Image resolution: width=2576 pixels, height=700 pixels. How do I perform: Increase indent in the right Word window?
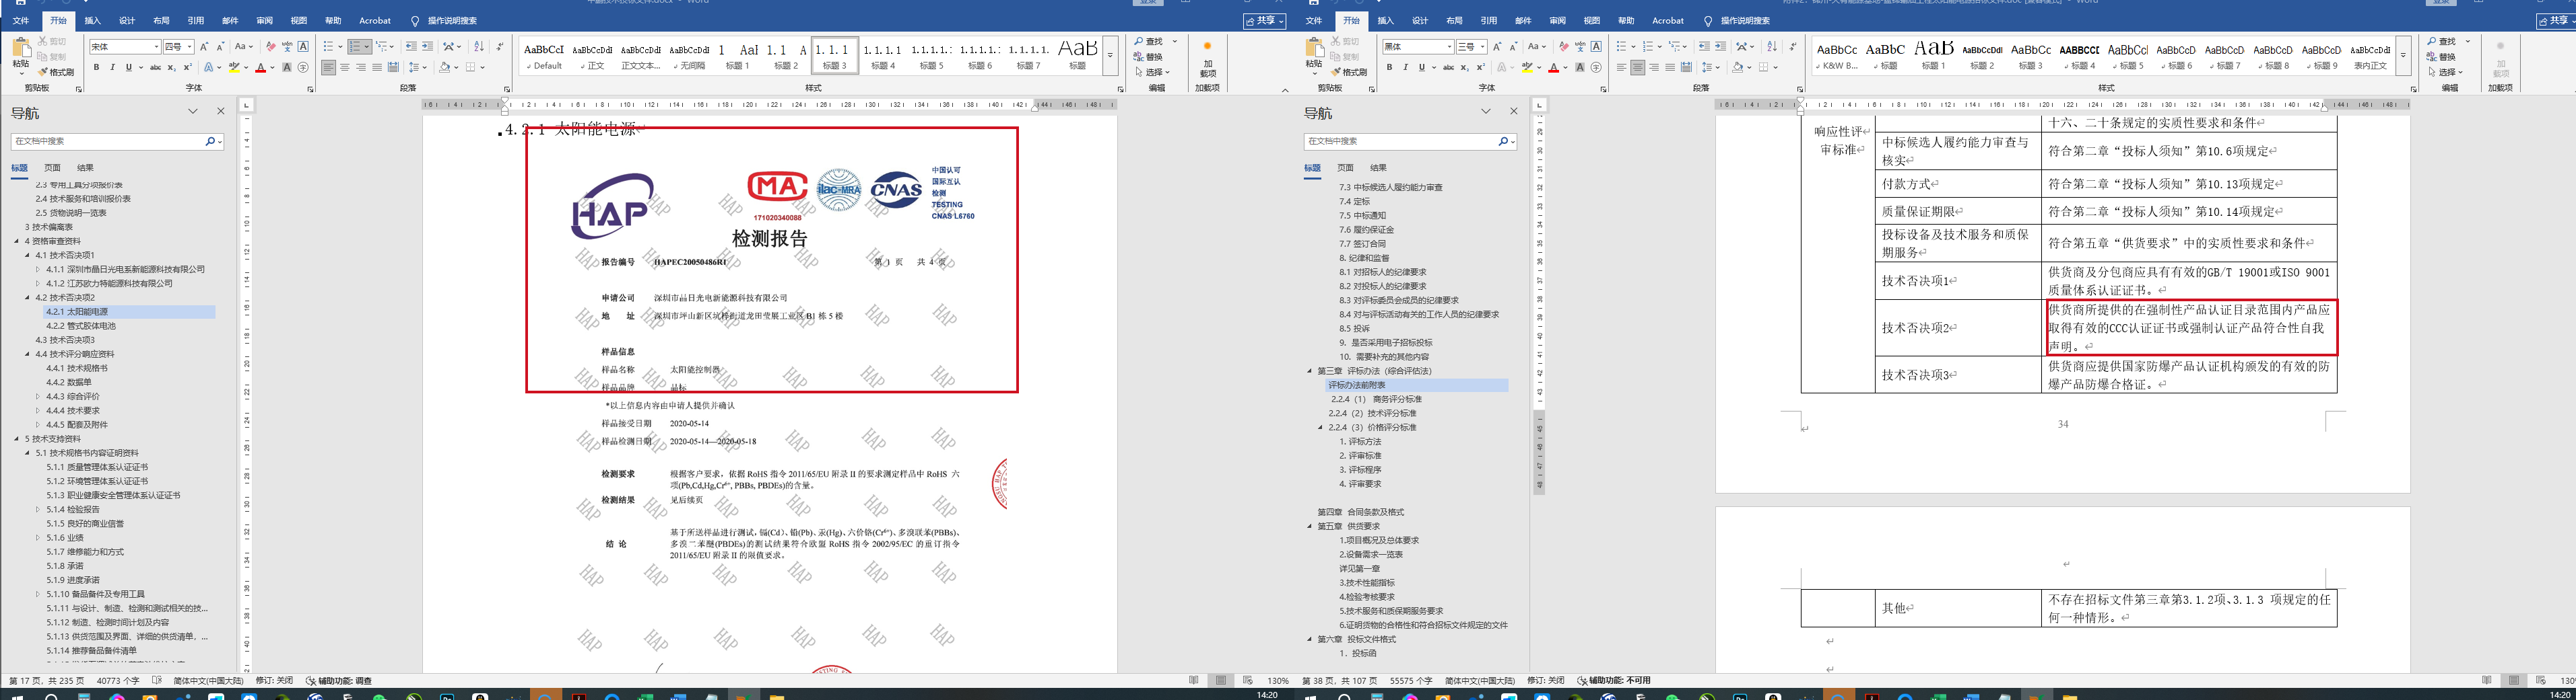pyautogui.click(x=1720, y=47)
